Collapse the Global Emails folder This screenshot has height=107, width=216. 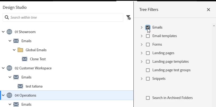[14, 50]
